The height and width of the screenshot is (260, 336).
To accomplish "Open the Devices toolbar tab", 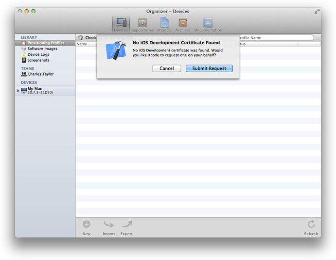I will (121, 25).
